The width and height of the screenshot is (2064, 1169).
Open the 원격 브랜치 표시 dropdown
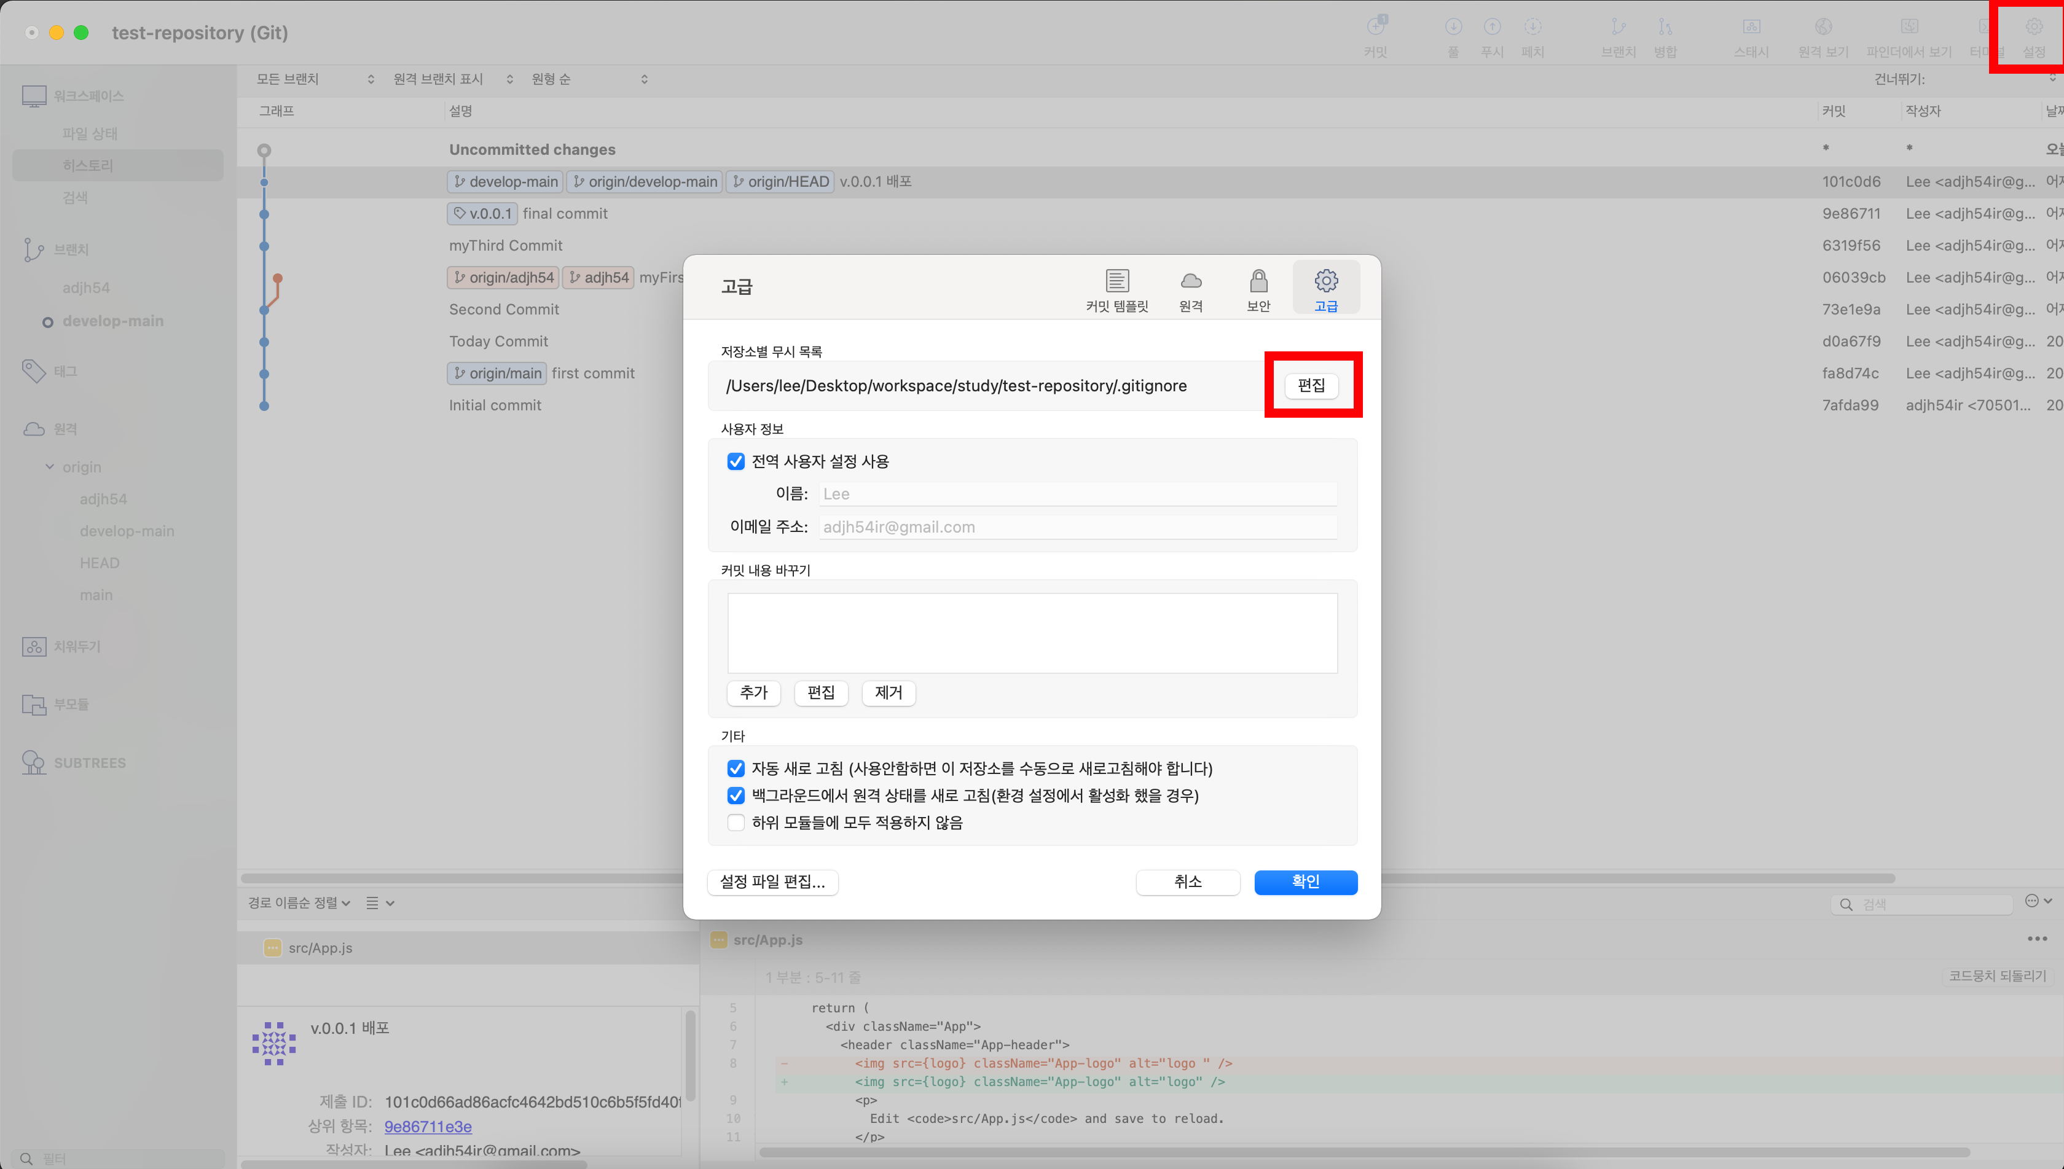point(452,79)
